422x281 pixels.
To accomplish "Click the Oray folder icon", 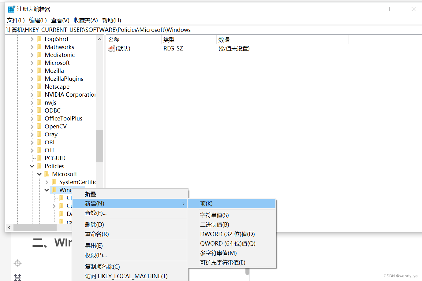I will [39, 134].
